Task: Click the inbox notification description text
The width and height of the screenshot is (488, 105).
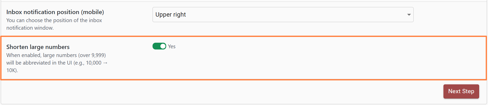Action: pos(54,20)
